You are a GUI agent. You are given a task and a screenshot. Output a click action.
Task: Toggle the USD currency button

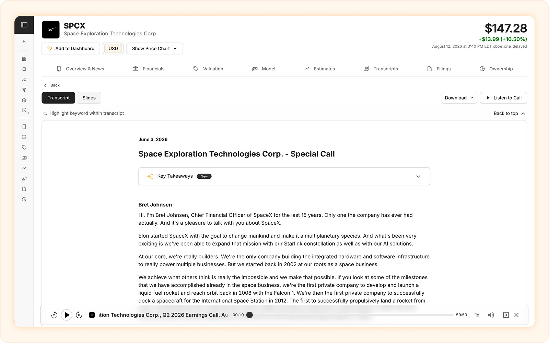pyautogui.click(x=113, y=48)
